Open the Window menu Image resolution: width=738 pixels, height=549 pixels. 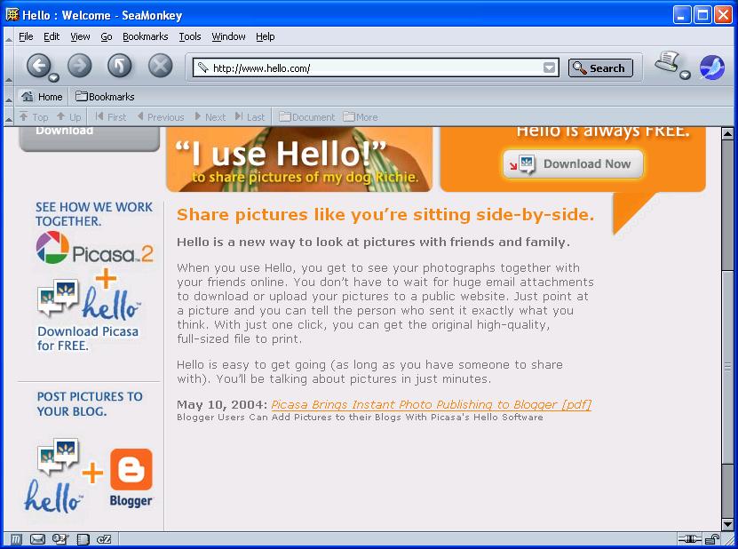[228, 36]
